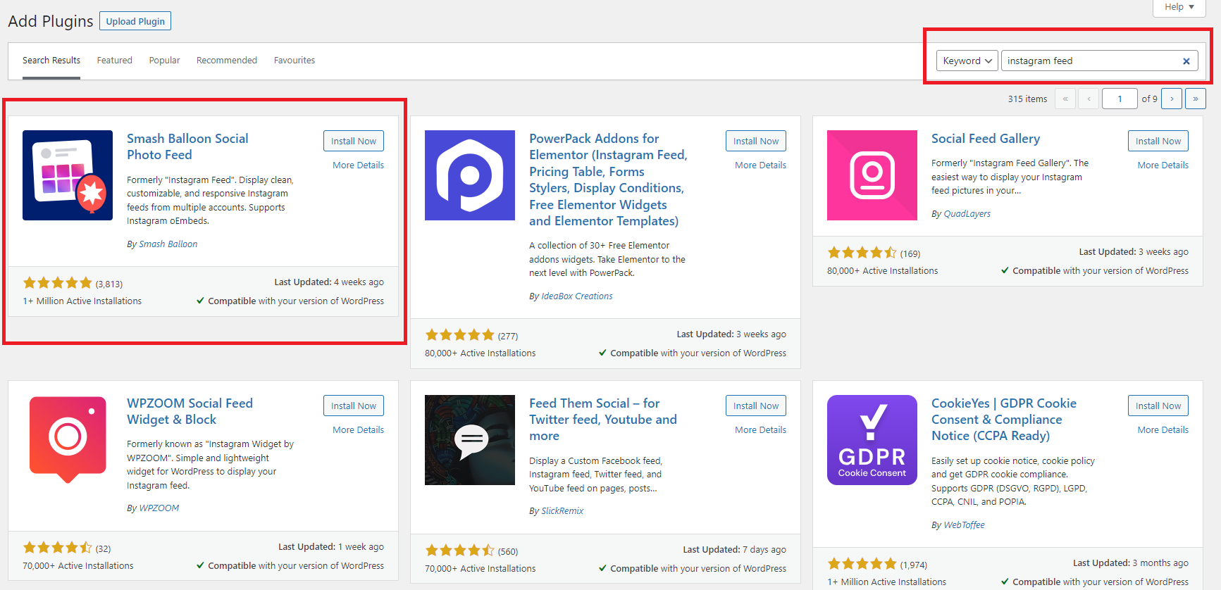
Task: Open author link IdeaBox Creations
Action: coord(577,296)
